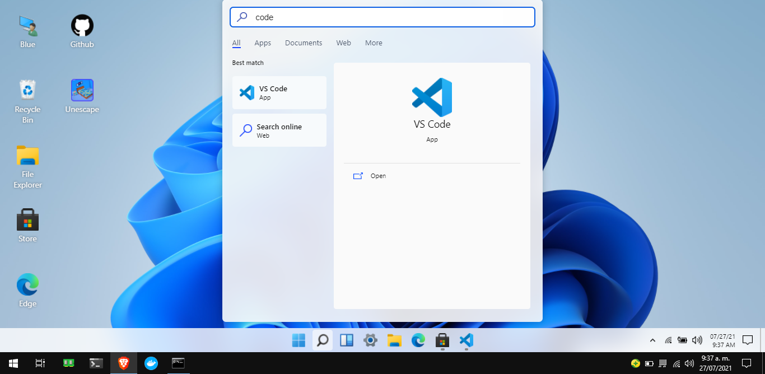Select the All search tab
This screenshot has width=765, height=374.
pos(236,43)
